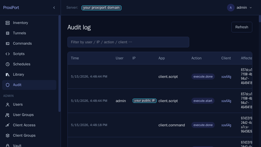Click the Client Access plug icon
The image size is (261, 147).
[x=8, y=125]
